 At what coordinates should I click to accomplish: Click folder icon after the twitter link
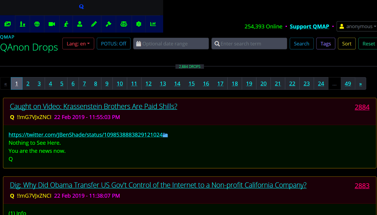(165, 135)
